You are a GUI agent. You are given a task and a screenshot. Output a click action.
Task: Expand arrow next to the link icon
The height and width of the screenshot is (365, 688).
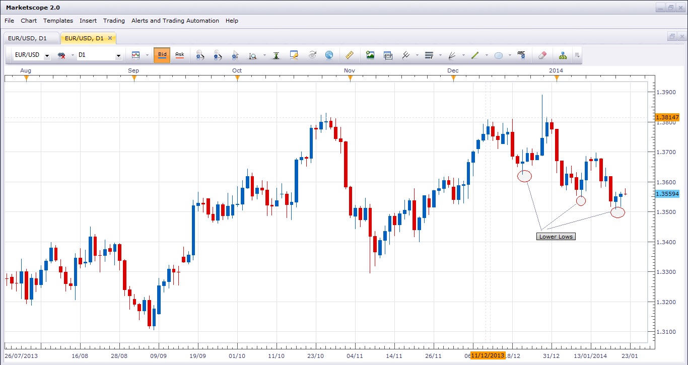tap(73, 55)
